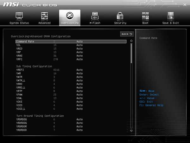
Task: Open the System Status monitor icon
Action: [x=19, y=16]
